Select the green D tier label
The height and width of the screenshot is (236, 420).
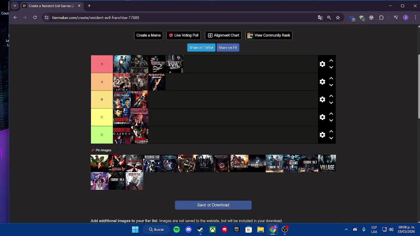pos(102,135)
